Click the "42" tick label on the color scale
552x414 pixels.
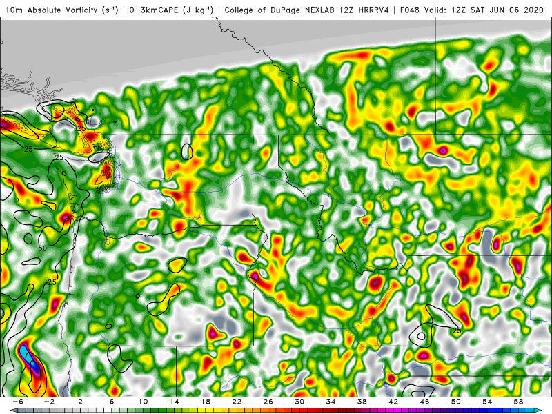[x=393, y=402]
